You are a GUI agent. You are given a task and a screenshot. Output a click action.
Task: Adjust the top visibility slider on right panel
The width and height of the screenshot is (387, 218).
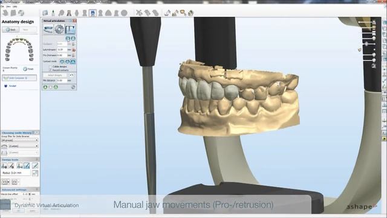(367, 23)
